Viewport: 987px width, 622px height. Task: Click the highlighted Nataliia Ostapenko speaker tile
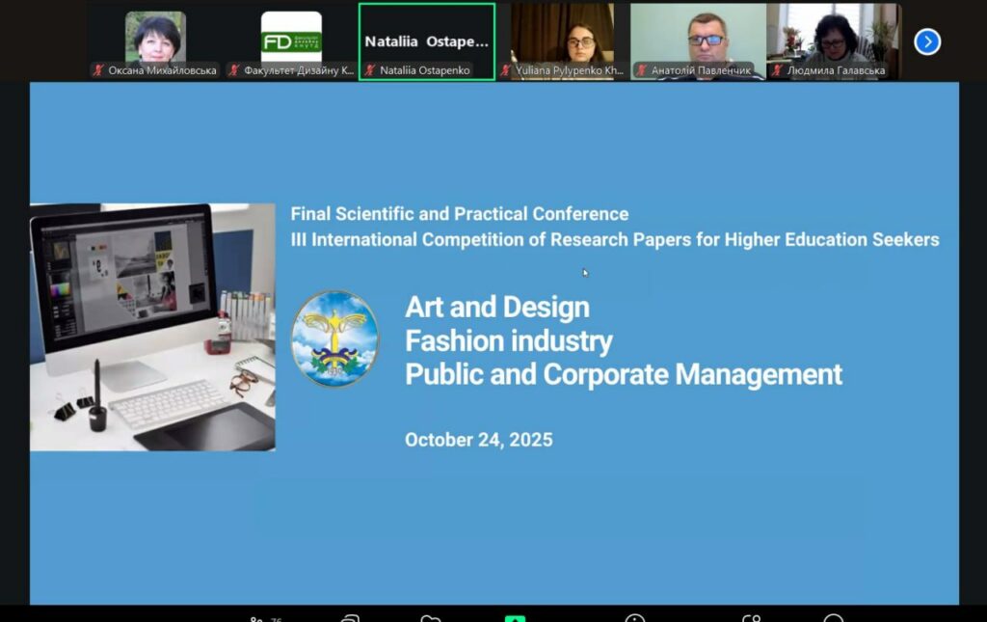[x=426, y=37]
